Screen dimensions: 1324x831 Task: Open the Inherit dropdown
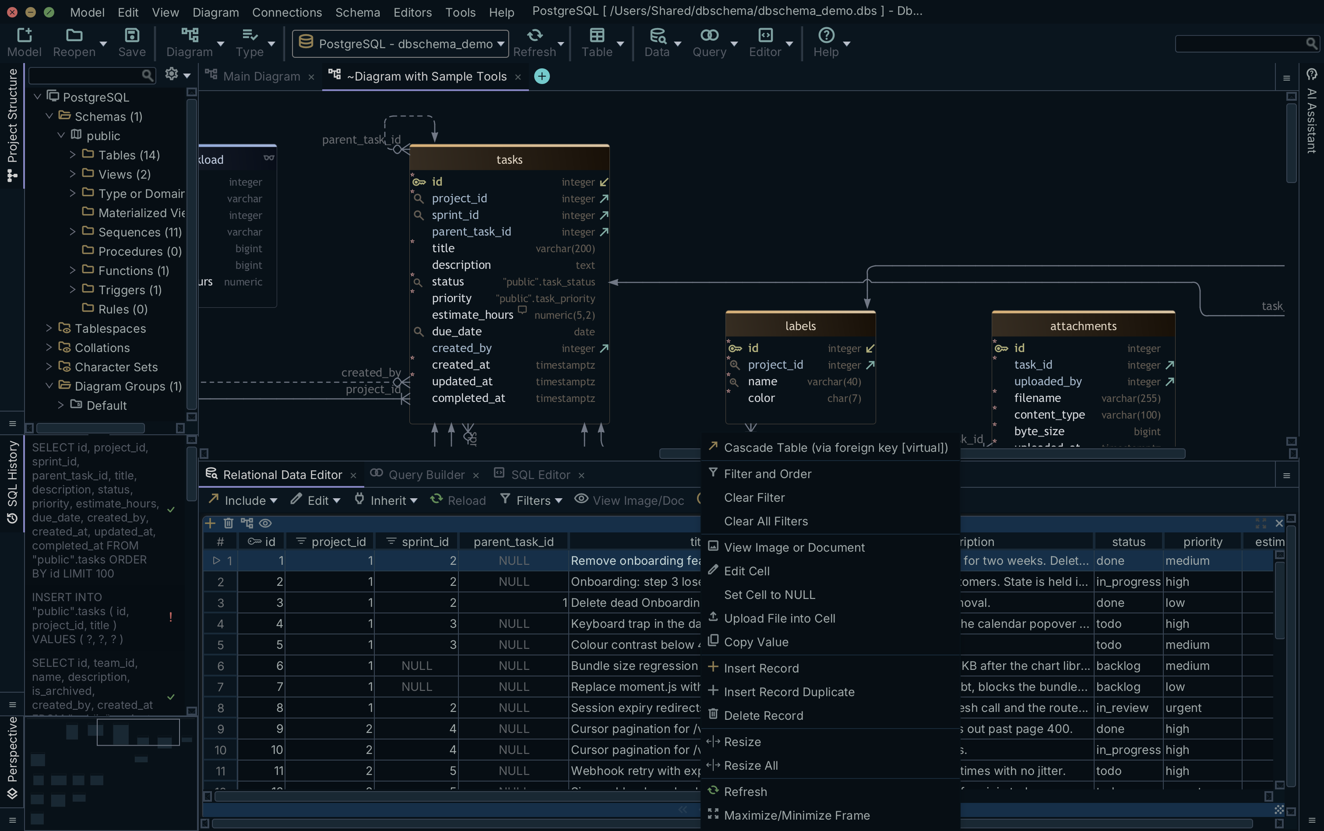[x=386, y=500]
